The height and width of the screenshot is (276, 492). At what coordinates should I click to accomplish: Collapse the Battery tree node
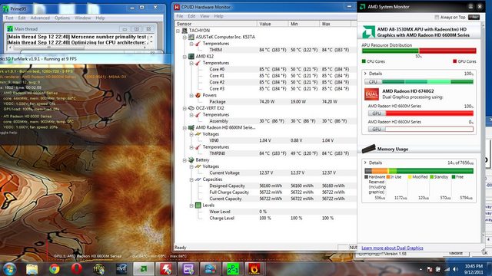click(x=184, y=160)
